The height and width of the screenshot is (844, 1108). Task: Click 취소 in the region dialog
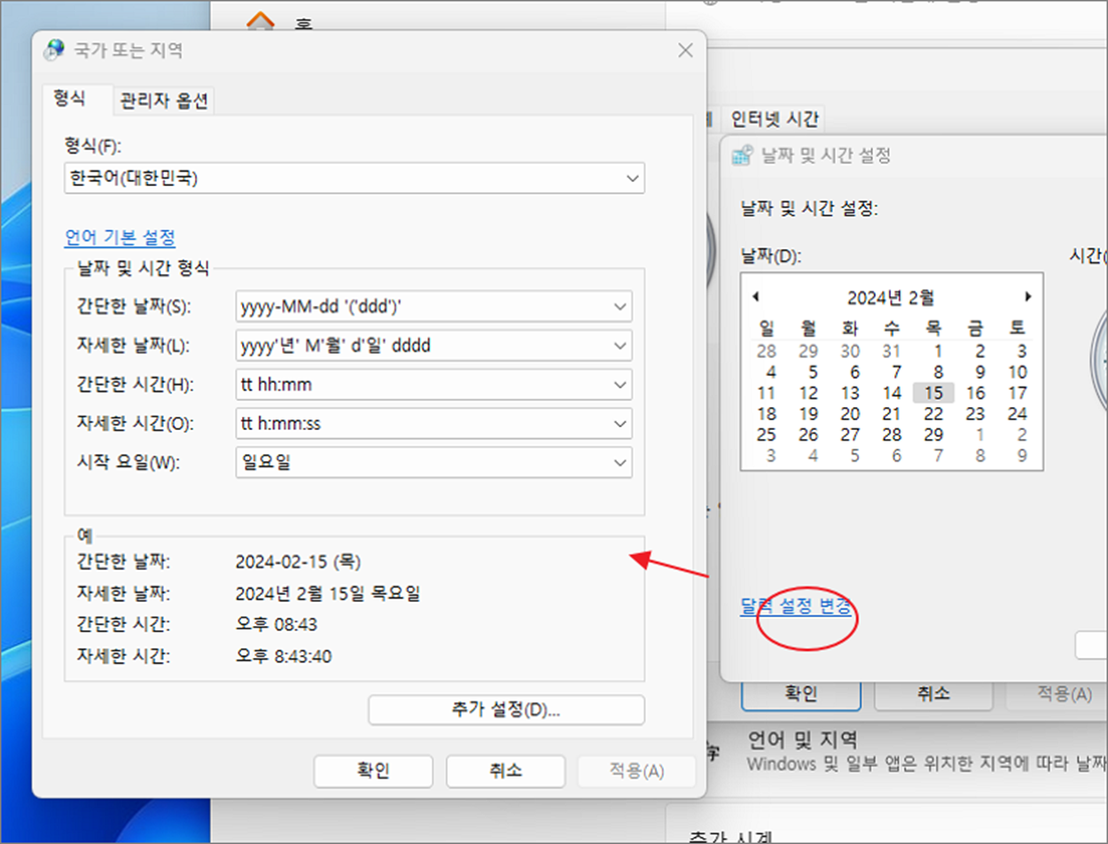pyautogui.click(x=505, y=771)
